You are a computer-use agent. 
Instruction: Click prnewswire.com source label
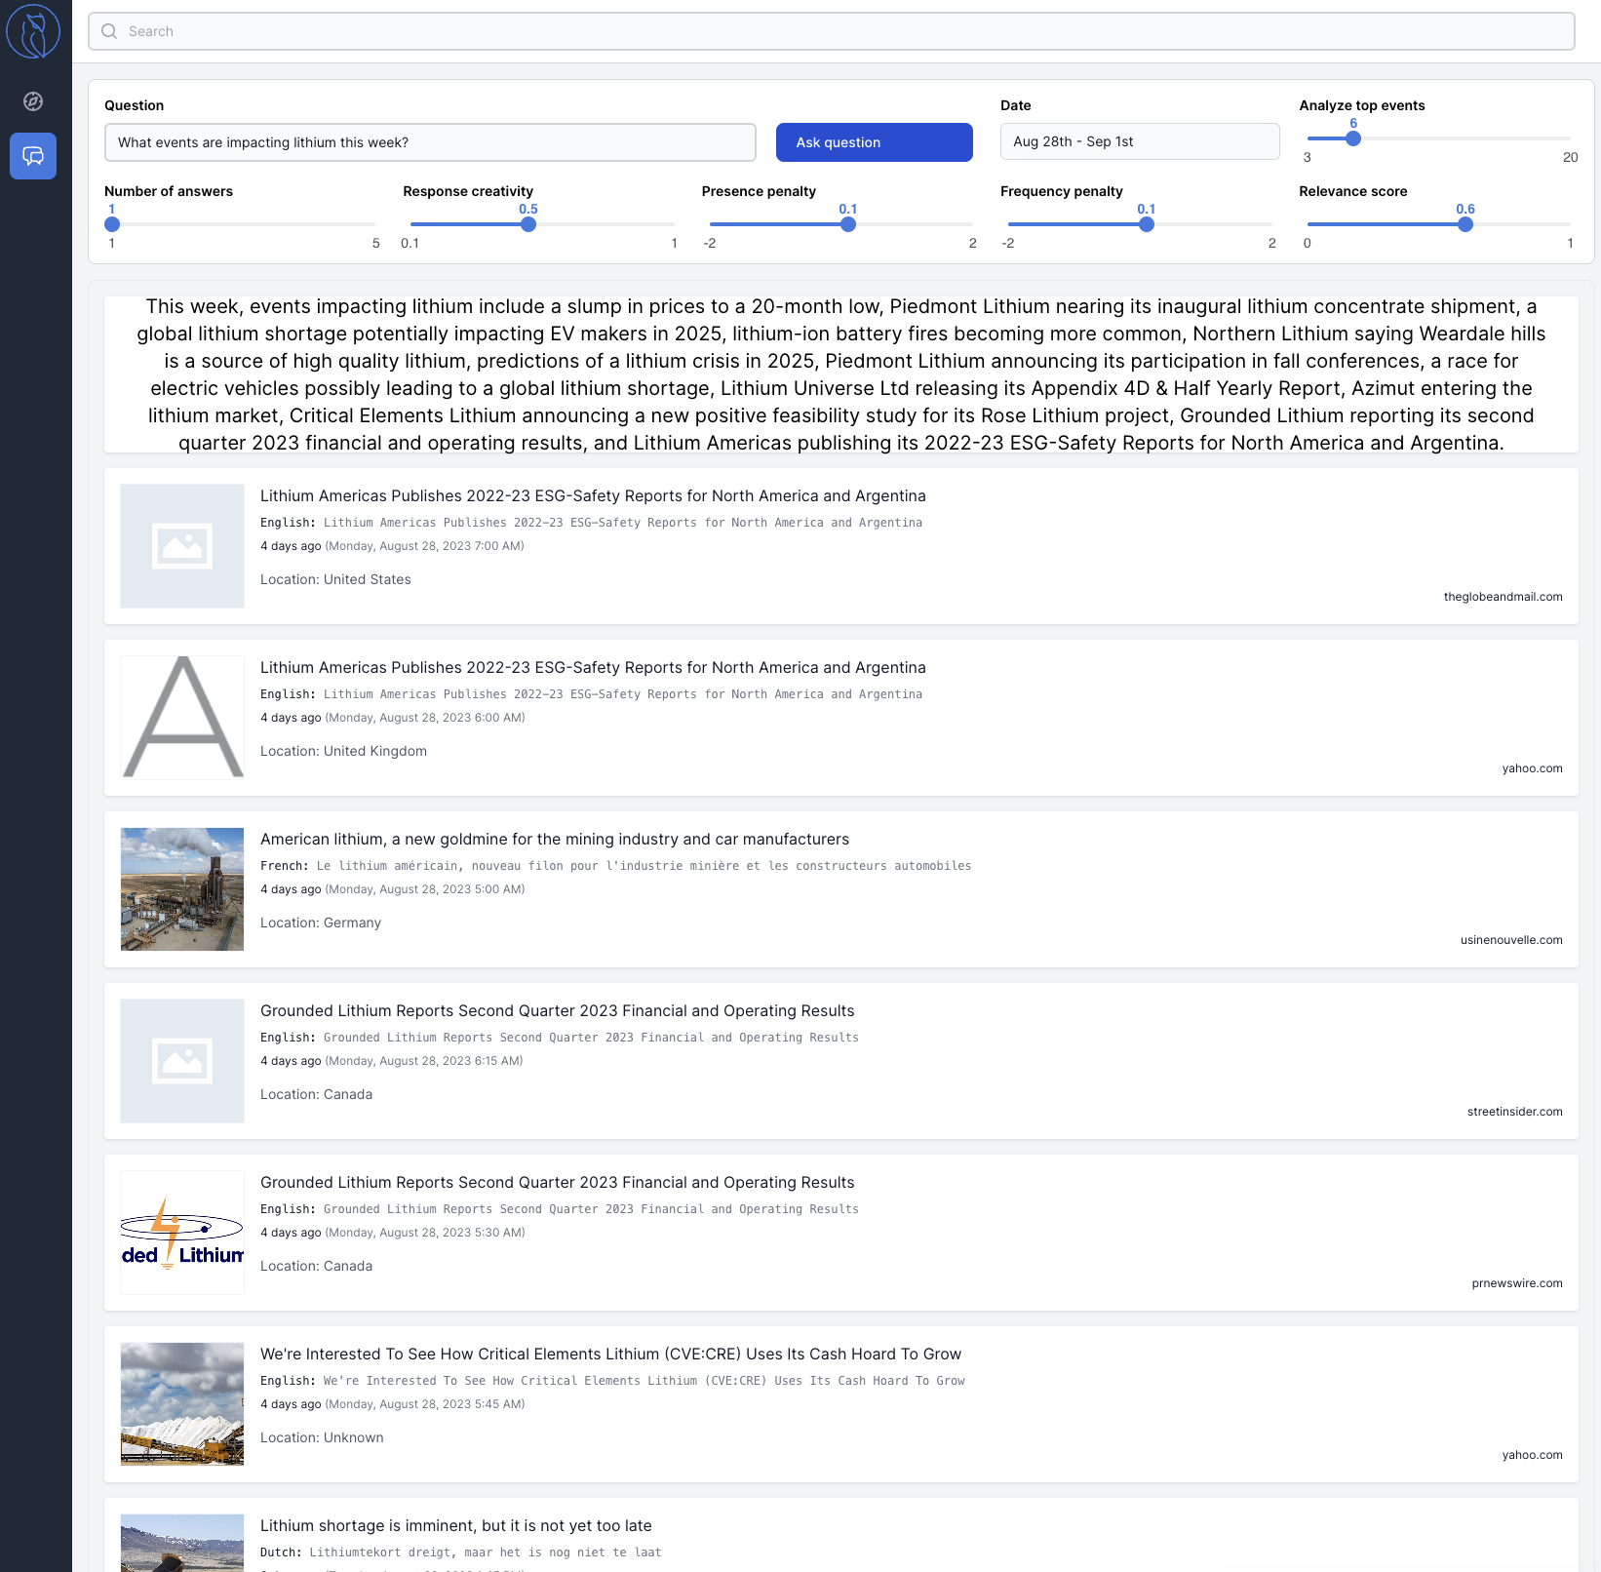(x=1517, y=1283)
